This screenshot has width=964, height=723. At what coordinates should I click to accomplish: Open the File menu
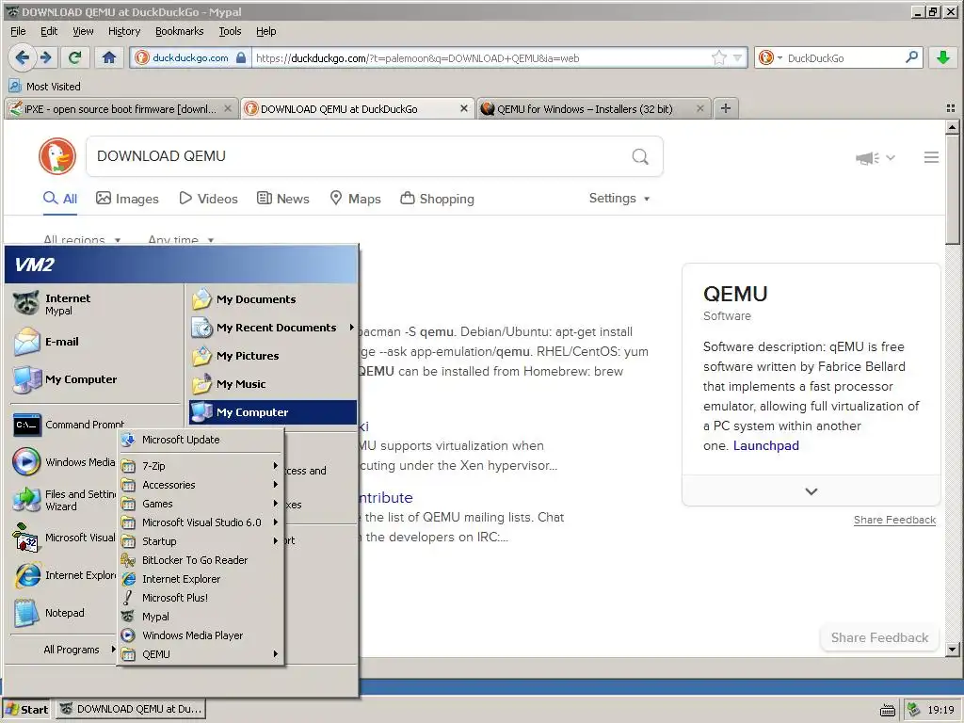pos(18,31)
